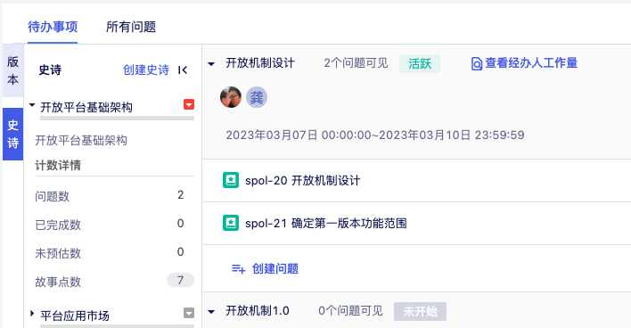Select the 龚 avatar assignee filter
The height and width of the screenshot is (328, 631).
coord(257,97)
